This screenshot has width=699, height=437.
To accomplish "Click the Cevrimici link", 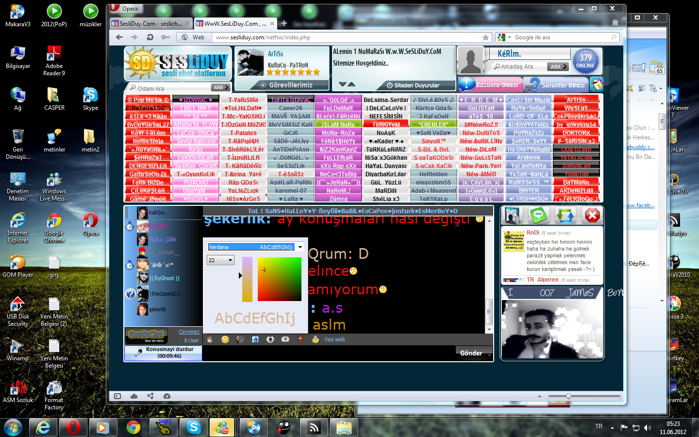I will coord(189,332).
